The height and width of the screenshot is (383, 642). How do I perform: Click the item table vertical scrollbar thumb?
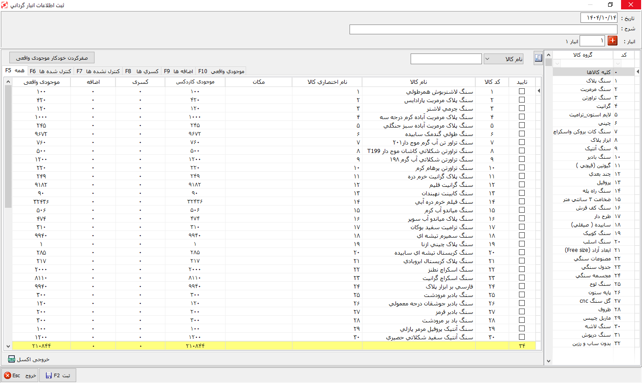tap(8, 147)
